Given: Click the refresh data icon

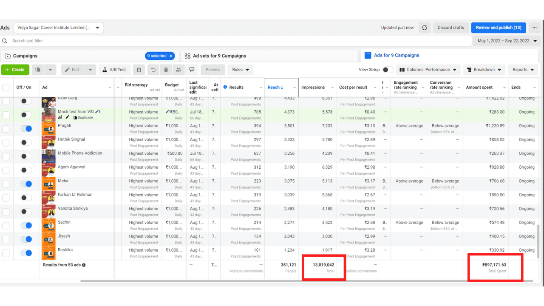Looking at the screenshot, I should click(x=425, y=28).
